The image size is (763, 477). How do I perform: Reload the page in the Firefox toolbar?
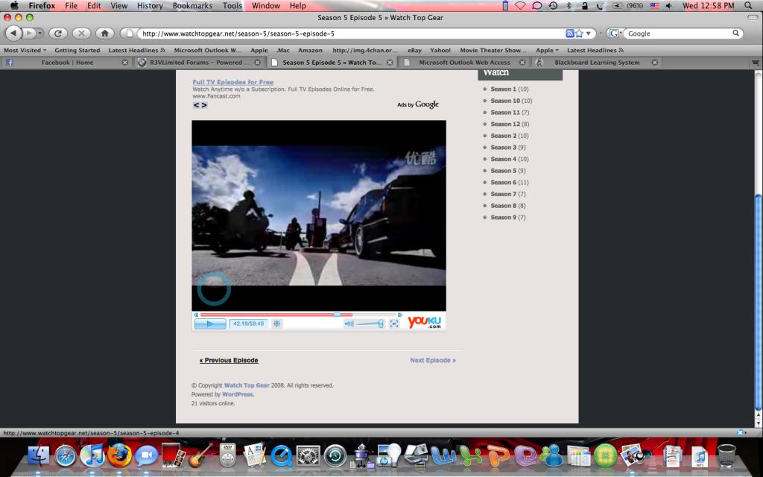(x=58, y=34)
